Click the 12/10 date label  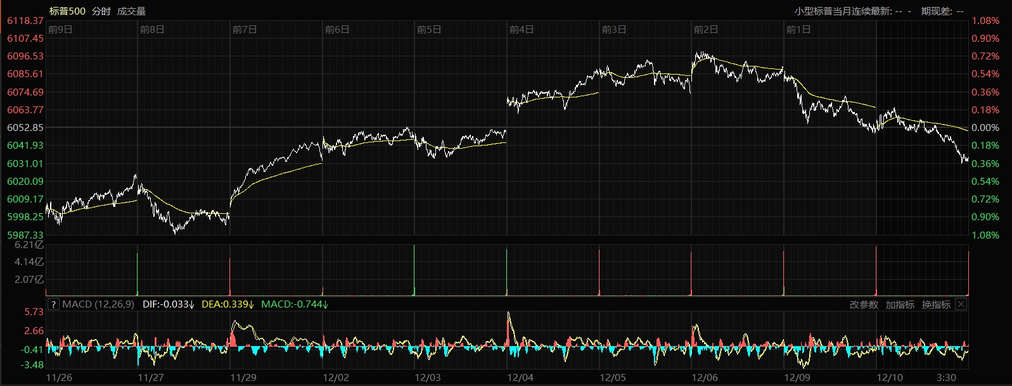tap(890, 378)
